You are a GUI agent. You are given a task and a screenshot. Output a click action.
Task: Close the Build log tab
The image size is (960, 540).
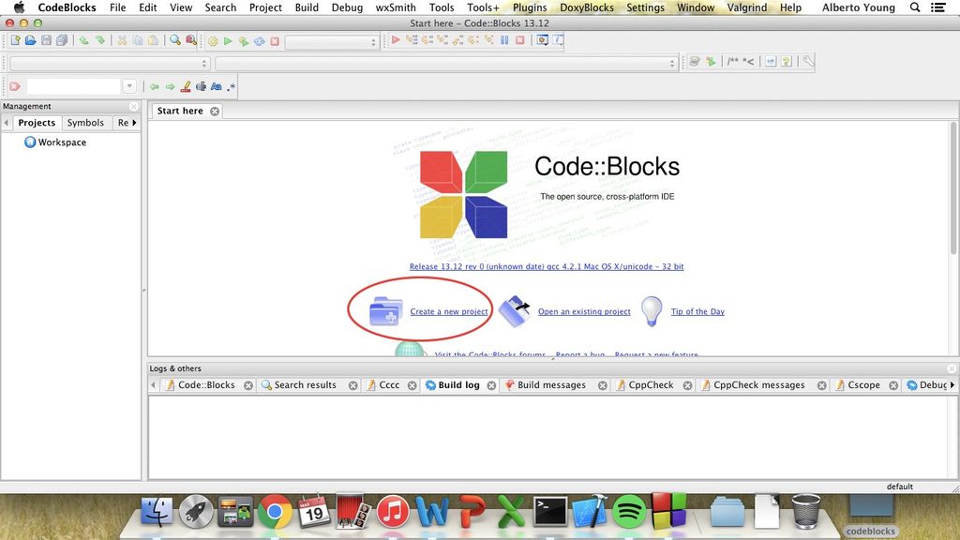click(x=491, y=385)
